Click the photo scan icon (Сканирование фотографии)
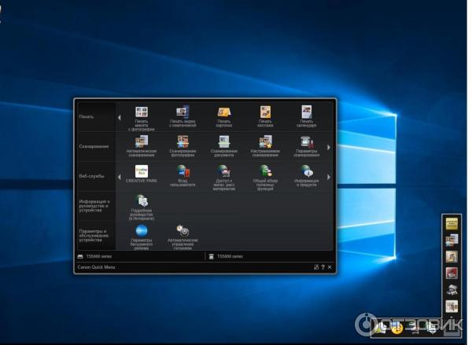The height and width of the screenshot is (345, 472). pyautogui.click(x=183, y=142)
